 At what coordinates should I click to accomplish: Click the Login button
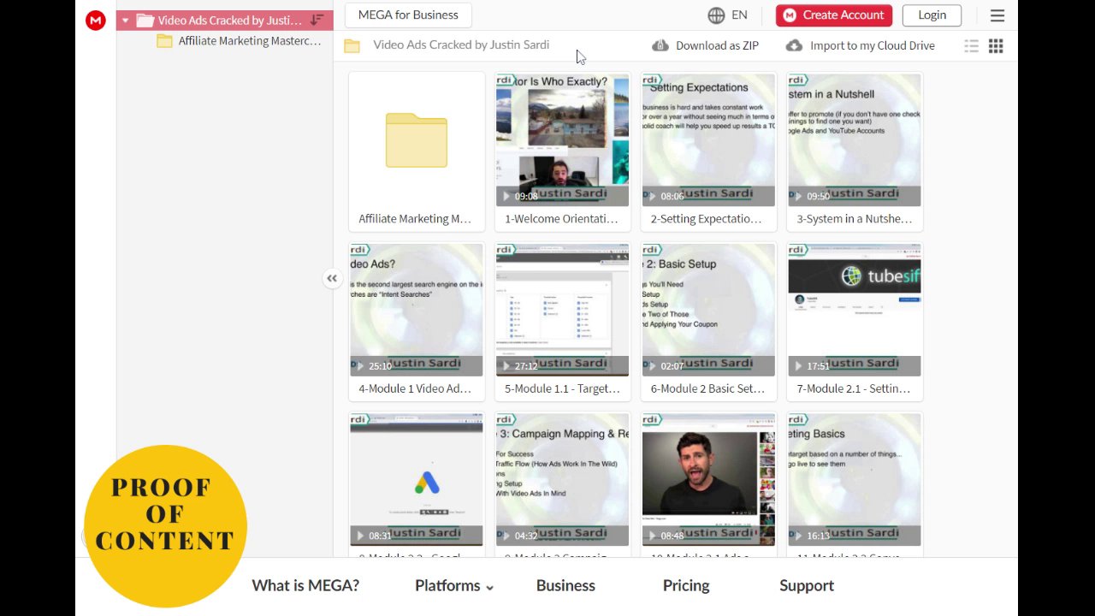coord(932,15)
